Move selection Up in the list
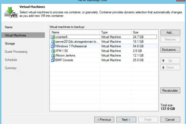The height and width of the screenshot is (124, 186). pos(170,61)
